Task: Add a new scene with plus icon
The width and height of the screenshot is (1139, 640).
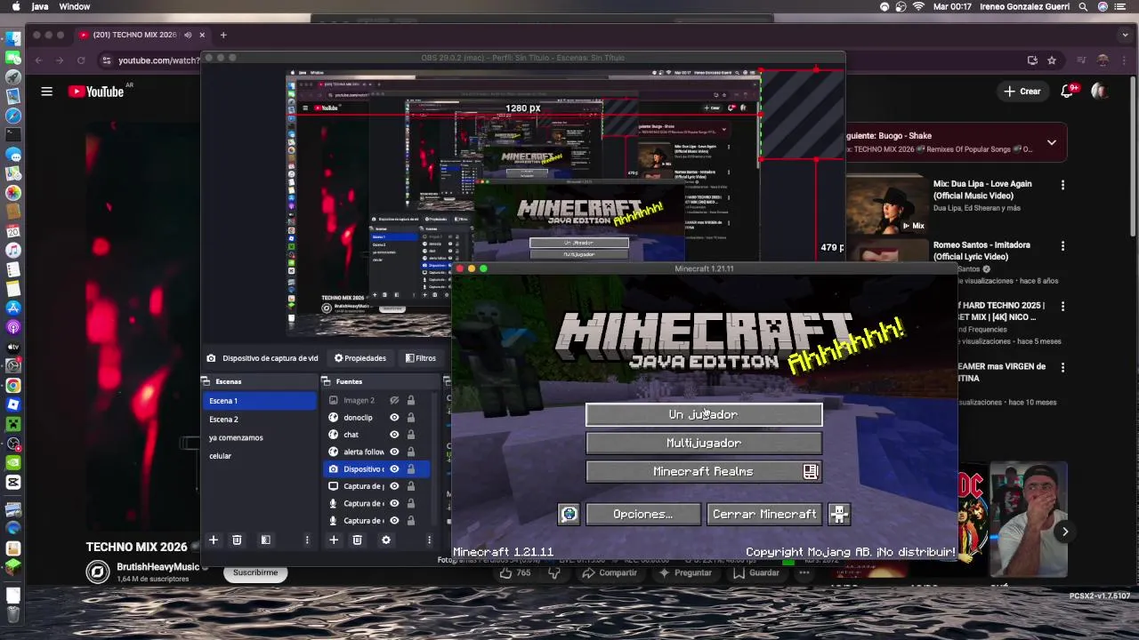Action: point(213,540)
